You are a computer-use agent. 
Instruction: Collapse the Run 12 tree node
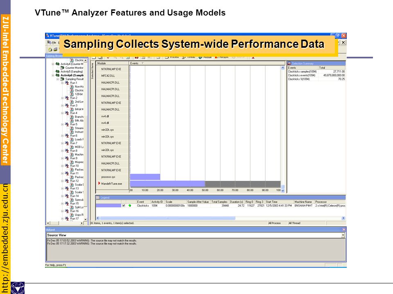pyautogui.click(x=62, y=181)
